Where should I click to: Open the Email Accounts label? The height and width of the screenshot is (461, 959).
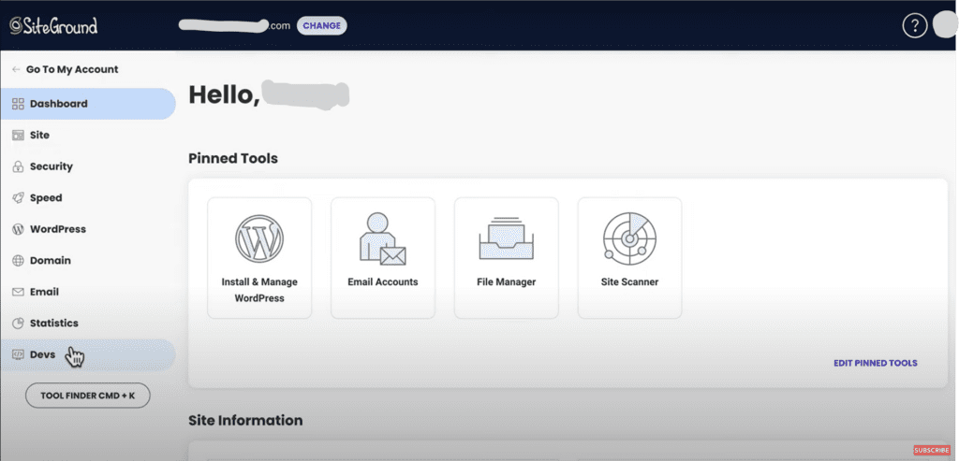pos(383,282)
